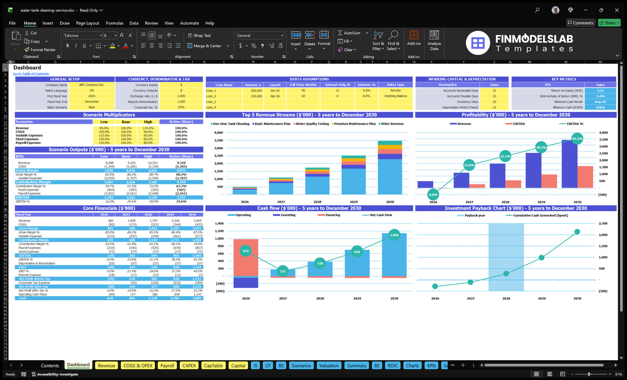Toggle Wrap Text on selected cells
The height and width of the screenshot is (380, 627).
[x=199, y=35]
